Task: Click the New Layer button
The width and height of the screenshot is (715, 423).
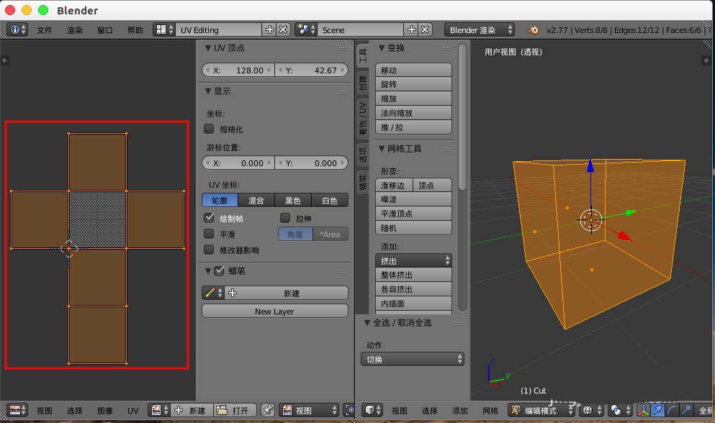Action: [x=274, y=309]
